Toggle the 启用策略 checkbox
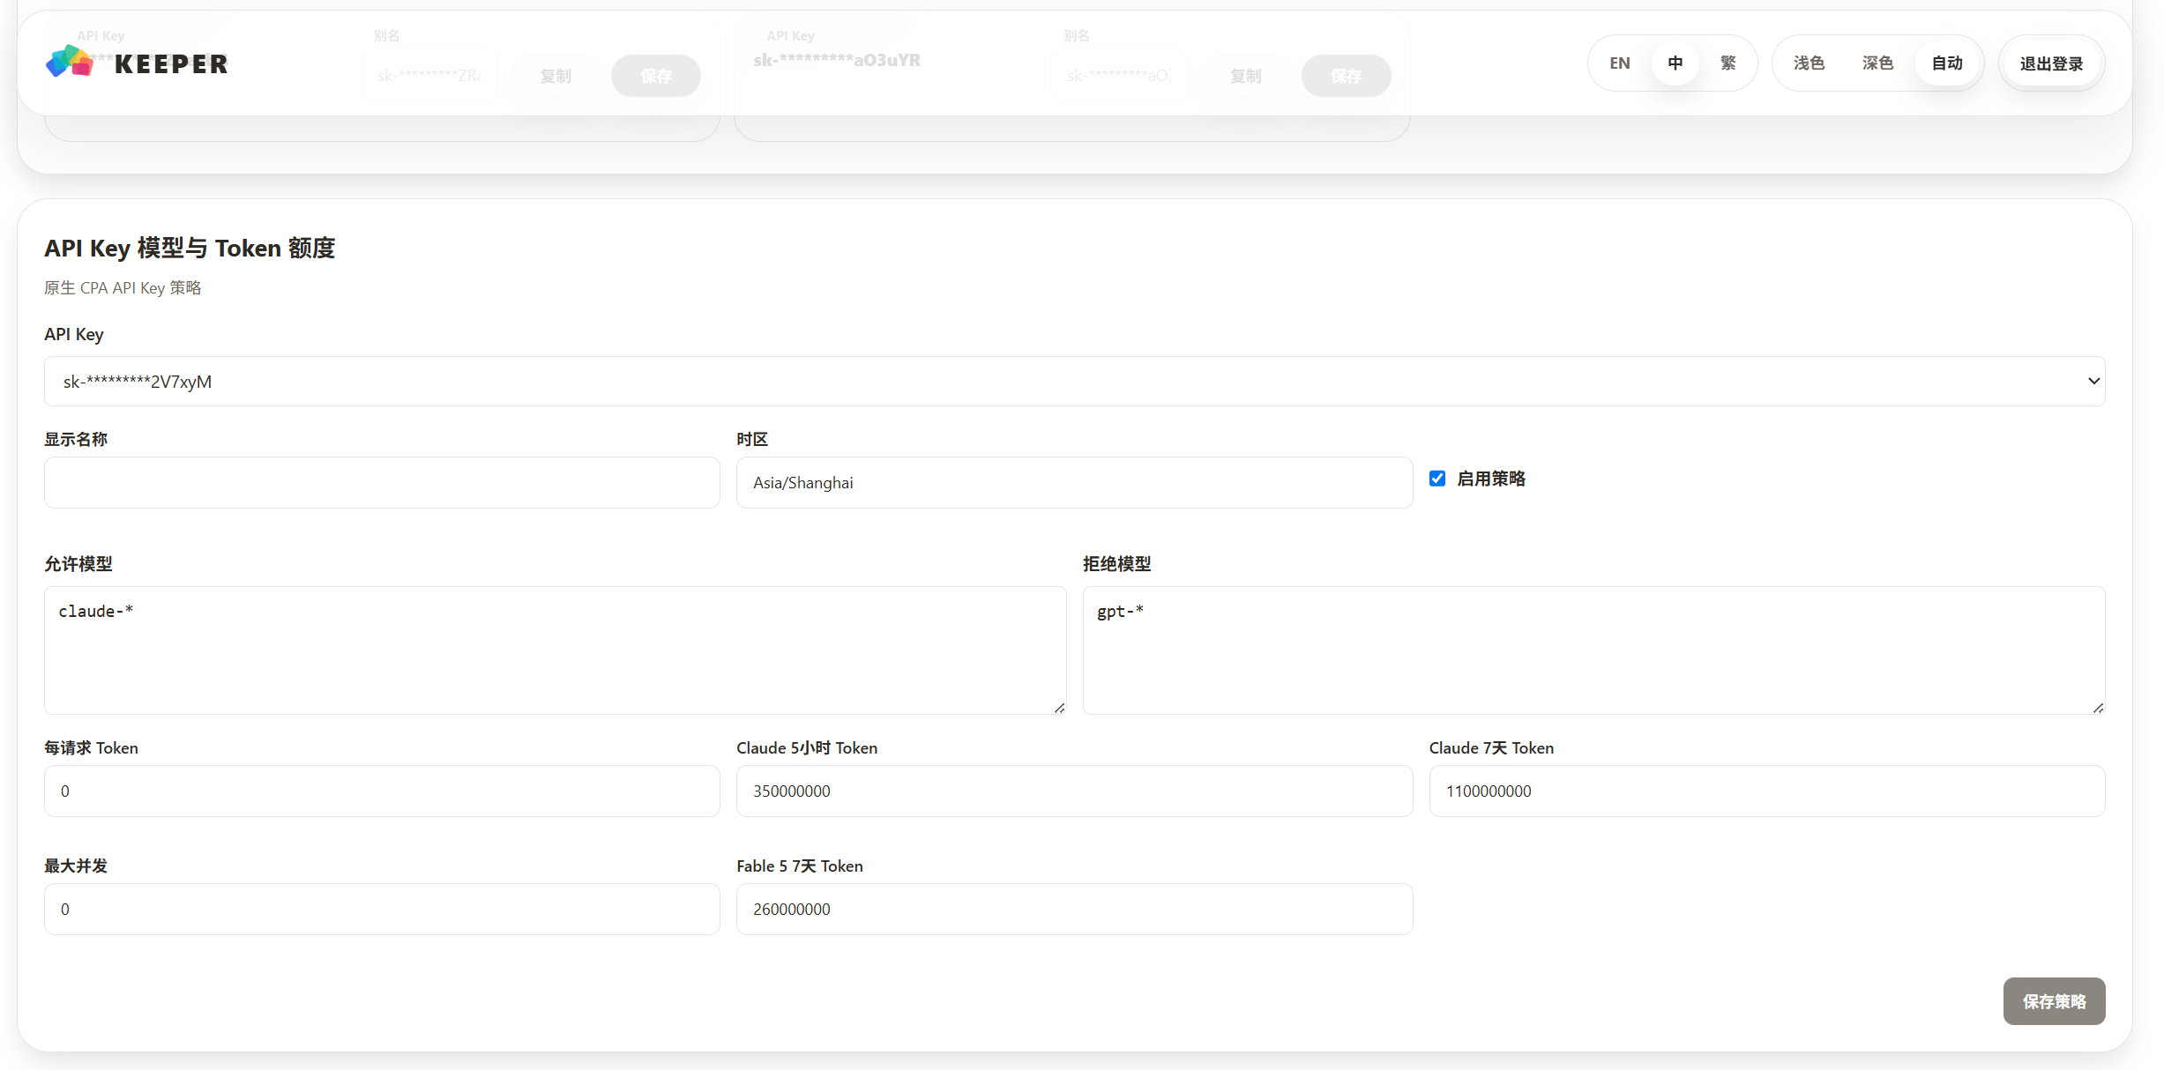Image resolution: width=2164 pixels, height=1070 pixels. (x=1437, y=479)
